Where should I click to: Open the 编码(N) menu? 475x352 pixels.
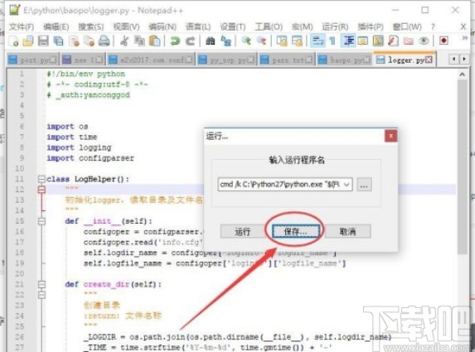[162, 27]
